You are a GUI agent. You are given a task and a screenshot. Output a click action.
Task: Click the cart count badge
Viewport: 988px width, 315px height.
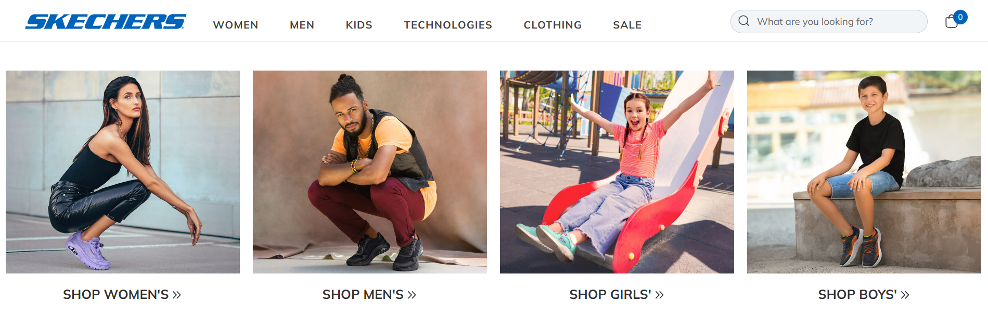pos(960,17)
